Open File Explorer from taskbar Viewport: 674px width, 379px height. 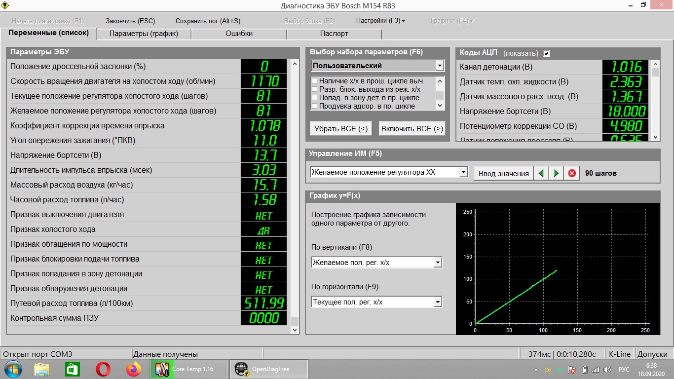pos(42,369)
